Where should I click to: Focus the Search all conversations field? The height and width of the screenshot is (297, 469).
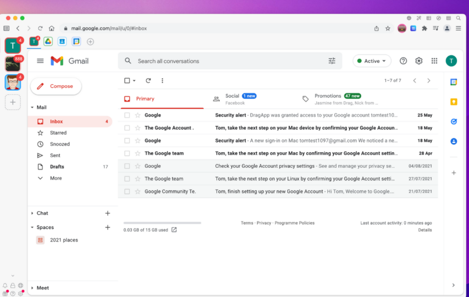pyautogui.click(x=230, y=61)
